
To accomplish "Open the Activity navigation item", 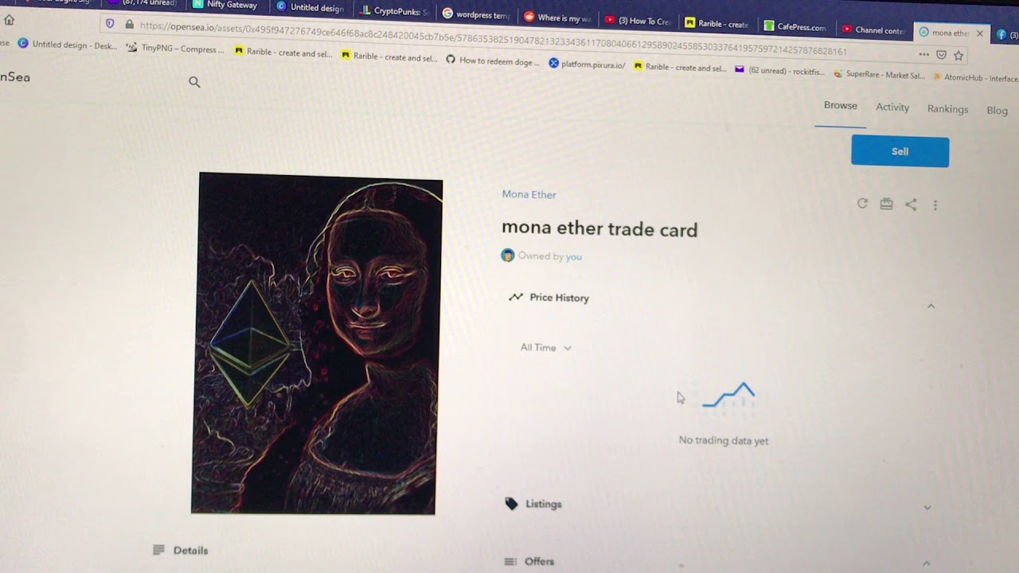I will pyautogui.click(x=892, y=107).
